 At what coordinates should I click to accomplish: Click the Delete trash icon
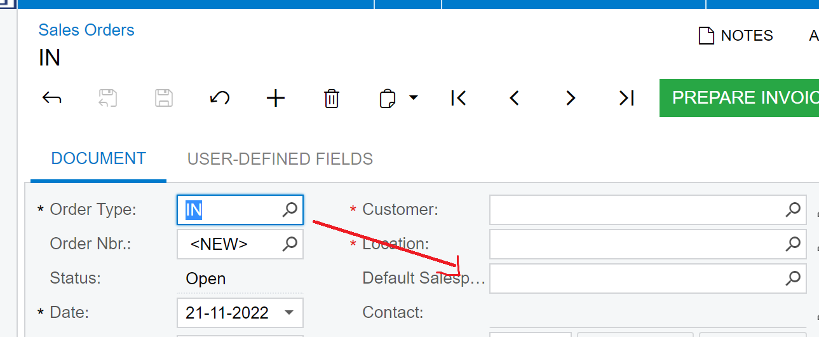click(332, 99)
